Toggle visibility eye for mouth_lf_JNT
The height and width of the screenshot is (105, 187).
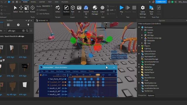63,91
